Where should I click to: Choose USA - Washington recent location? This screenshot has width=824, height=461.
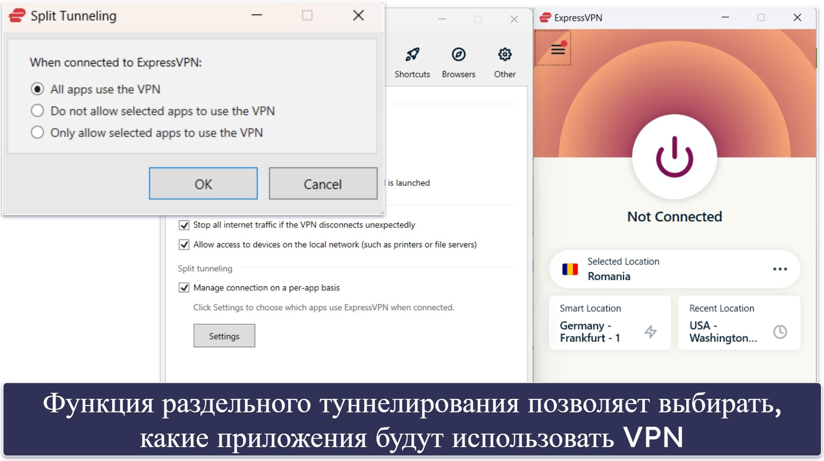pos(739,323)
